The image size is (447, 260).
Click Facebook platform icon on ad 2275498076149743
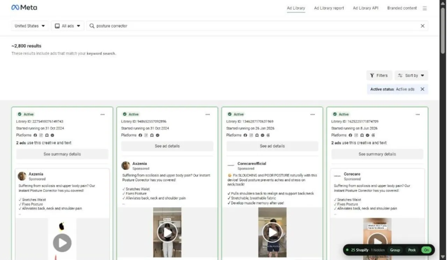pyautogui.click(x=35, y=135)
